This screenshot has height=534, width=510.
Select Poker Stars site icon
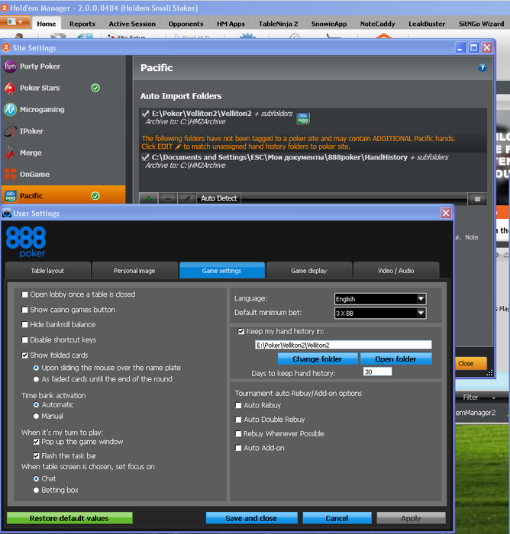coord(10,88)
